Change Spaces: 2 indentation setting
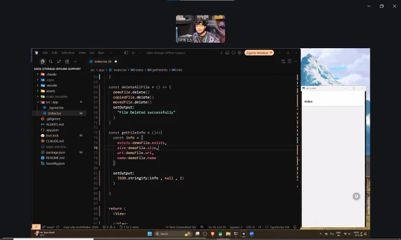The width and height of the screenshot is (401, 240). pos(236,227)
